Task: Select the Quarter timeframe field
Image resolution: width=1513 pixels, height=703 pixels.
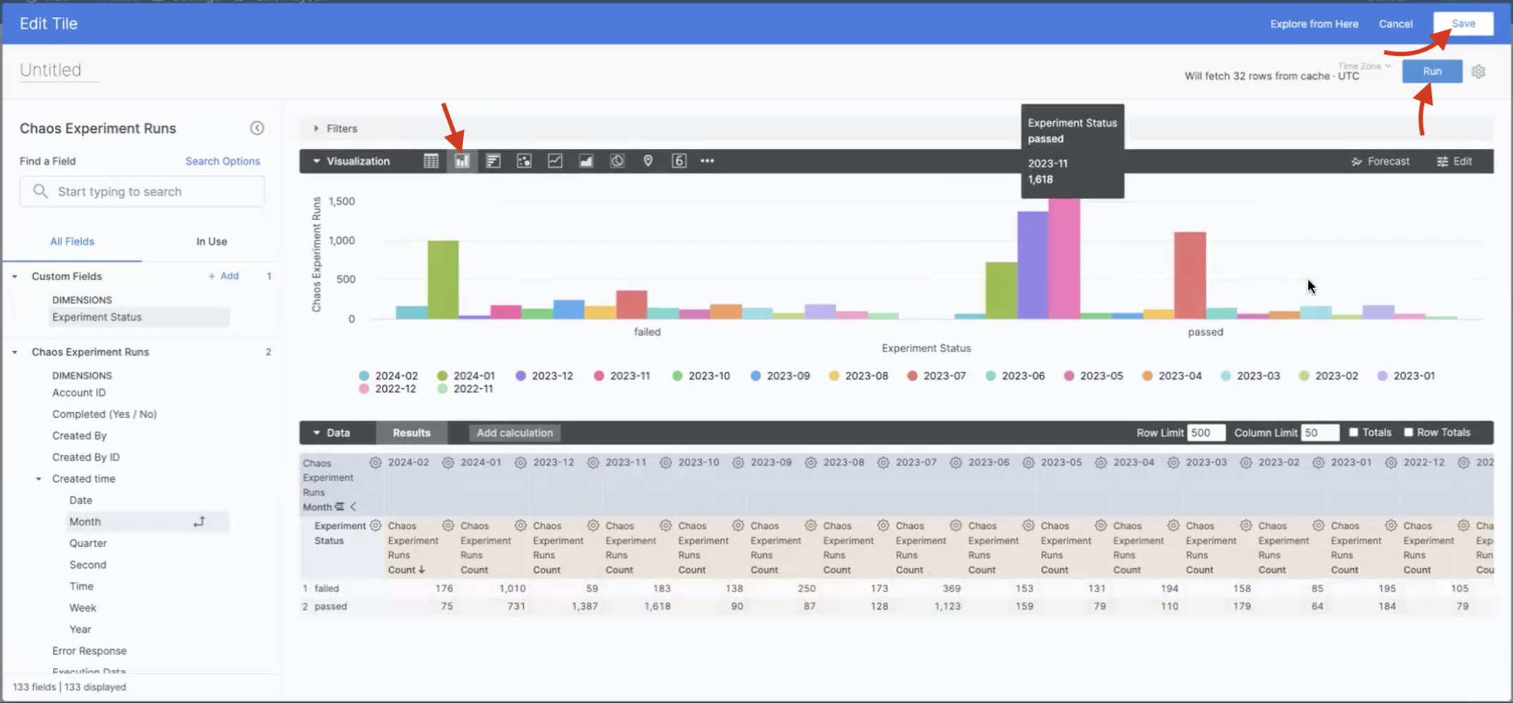Action: pos(88,543)
